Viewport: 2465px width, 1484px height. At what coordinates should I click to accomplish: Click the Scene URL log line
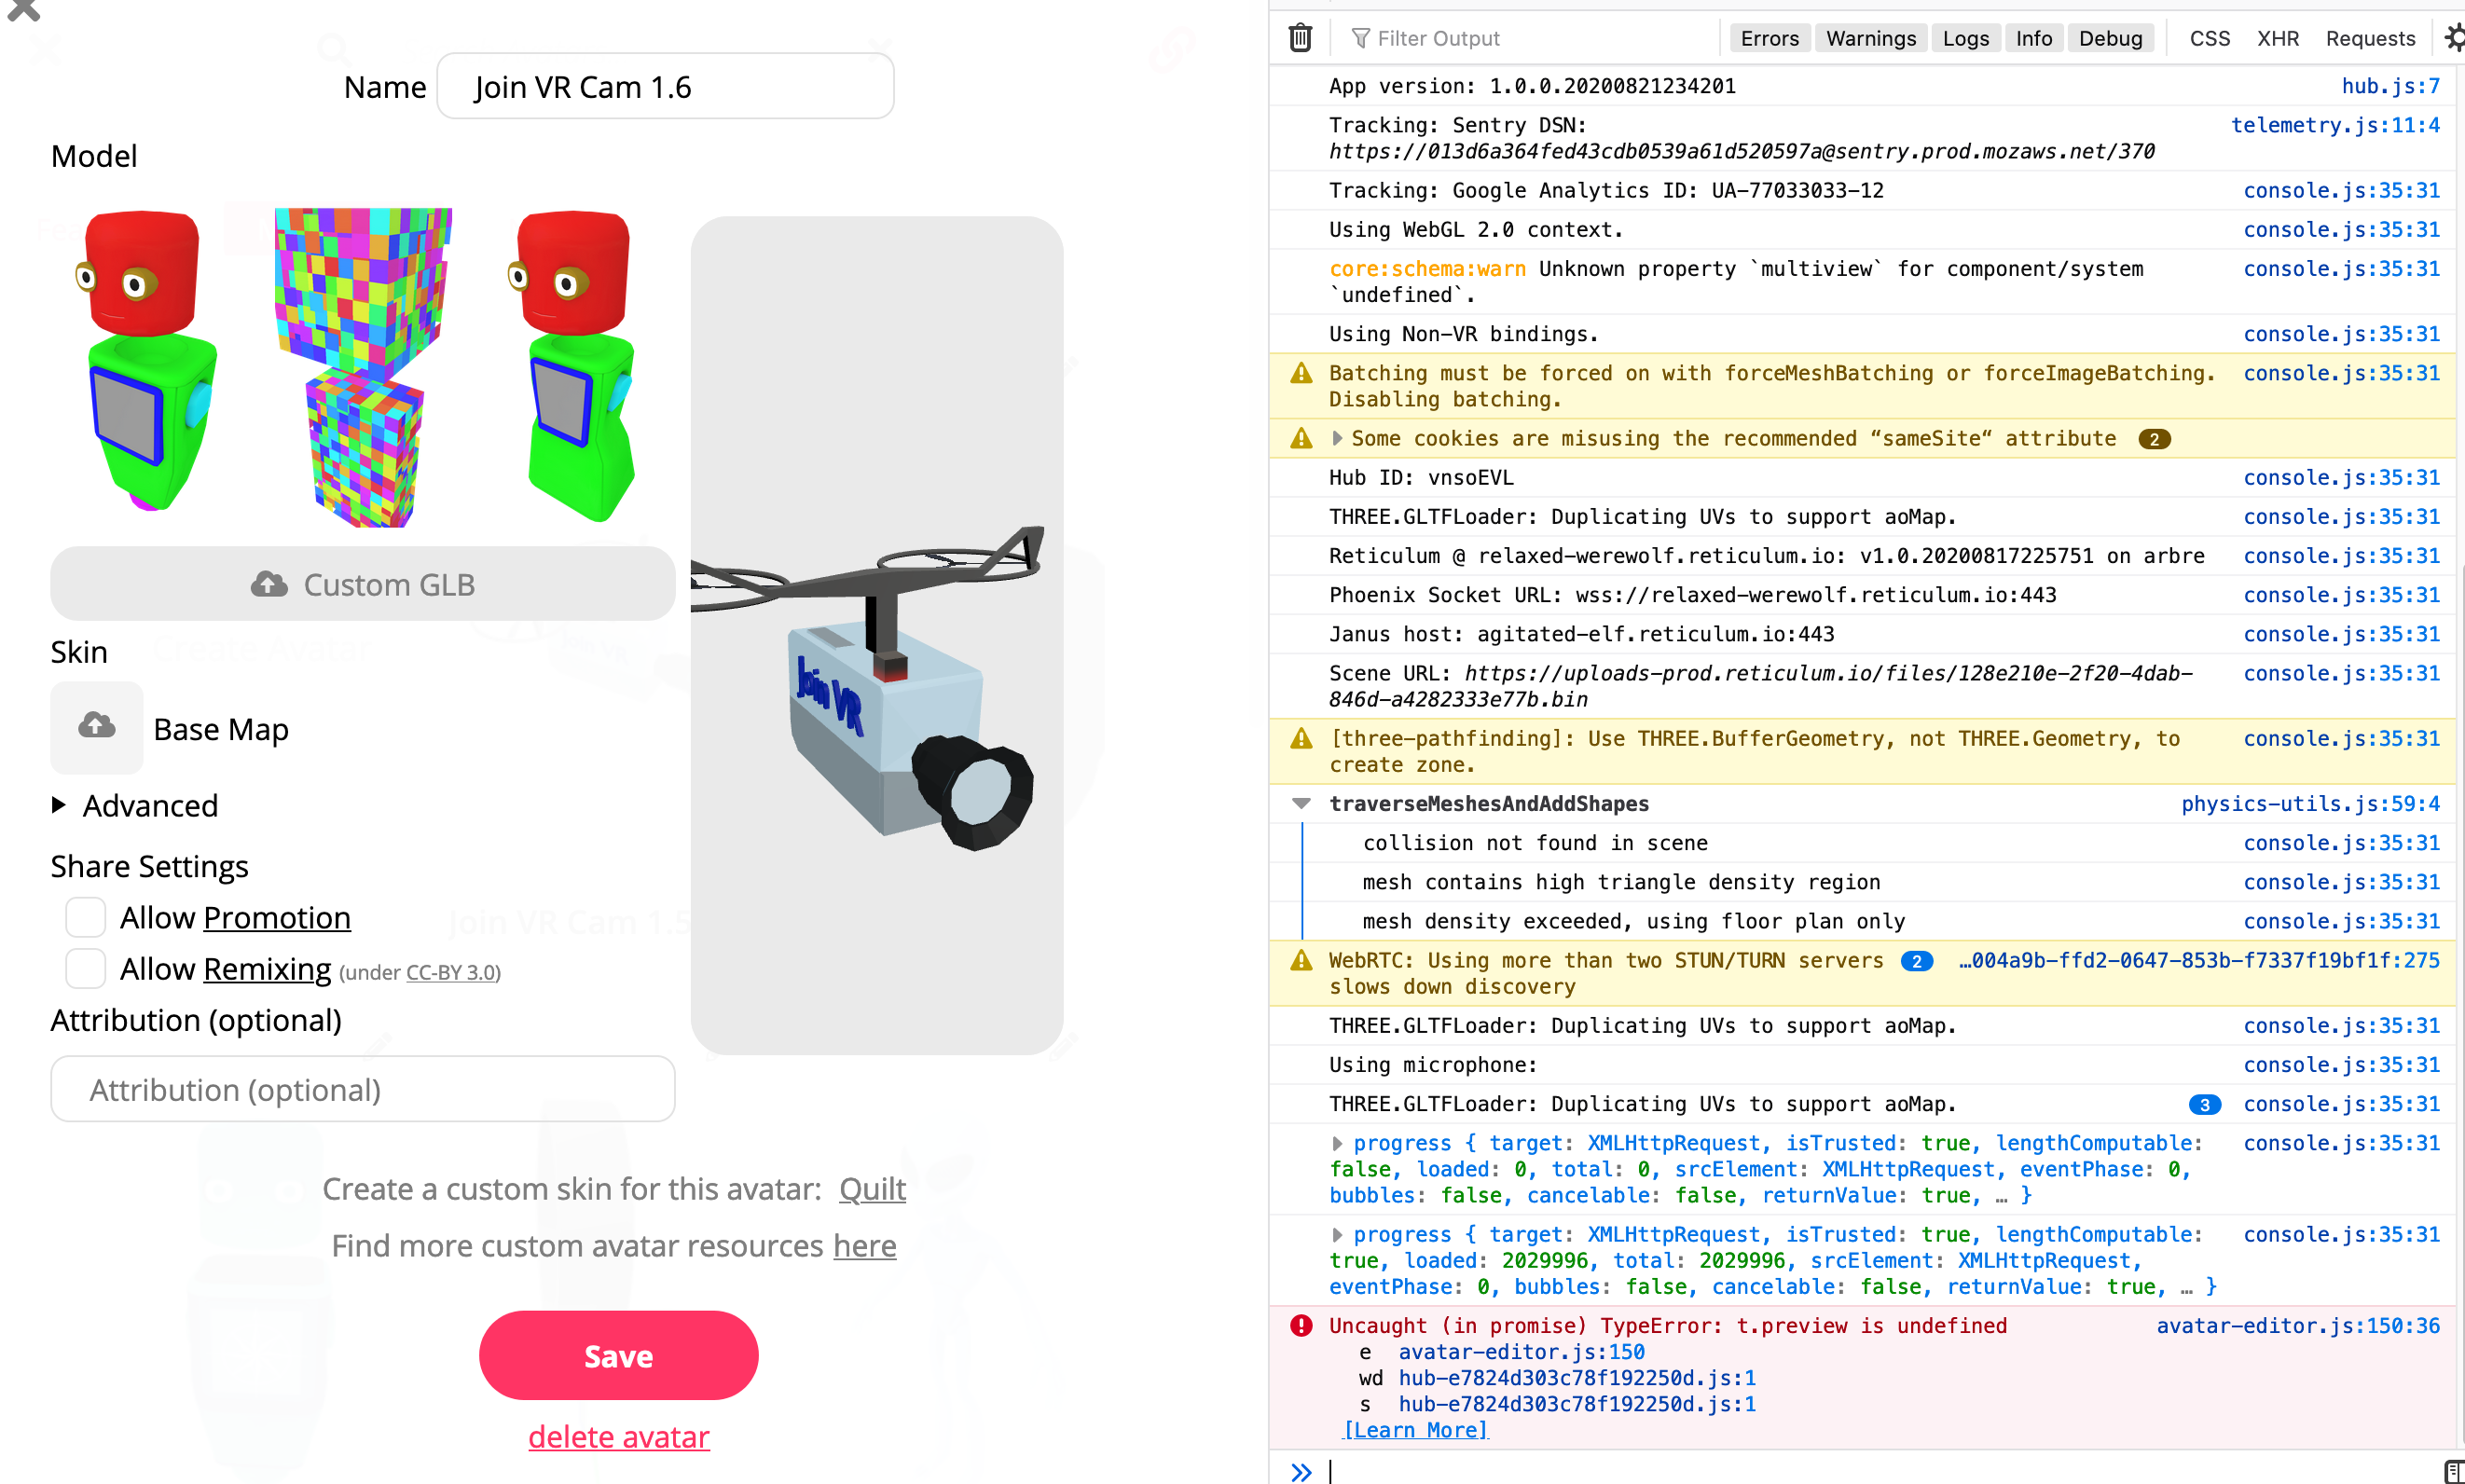point(1761,686)
